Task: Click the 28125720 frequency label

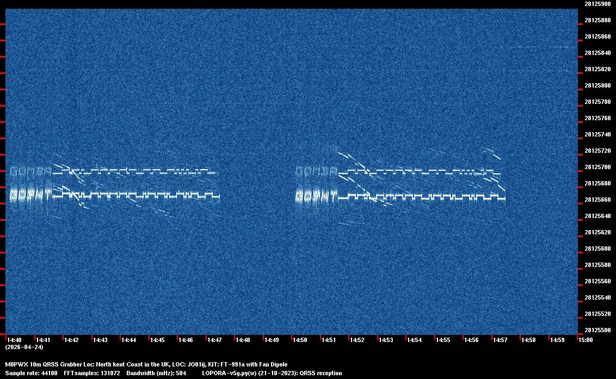Action: point(598,151)
